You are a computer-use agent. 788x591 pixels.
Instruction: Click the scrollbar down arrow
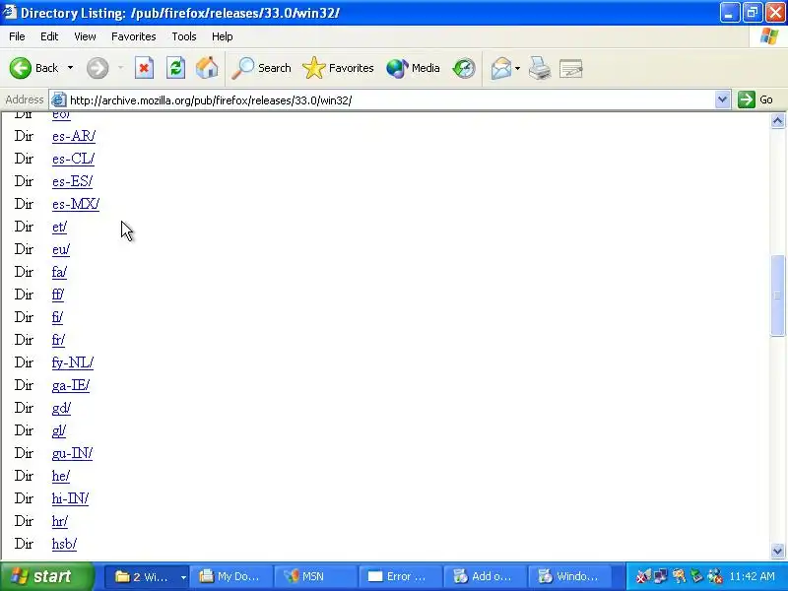point(777,551)
